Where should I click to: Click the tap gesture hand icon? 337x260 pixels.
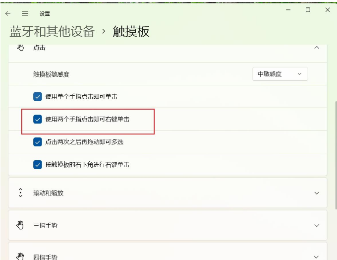(x=20, y=48)
